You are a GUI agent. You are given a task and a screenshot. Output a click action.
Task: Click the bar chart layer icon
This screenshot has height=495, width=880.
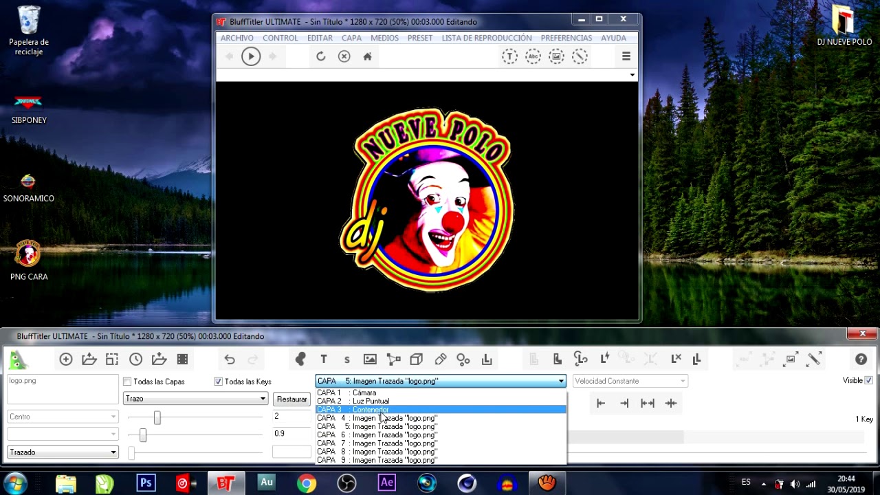tap(487, 359)
